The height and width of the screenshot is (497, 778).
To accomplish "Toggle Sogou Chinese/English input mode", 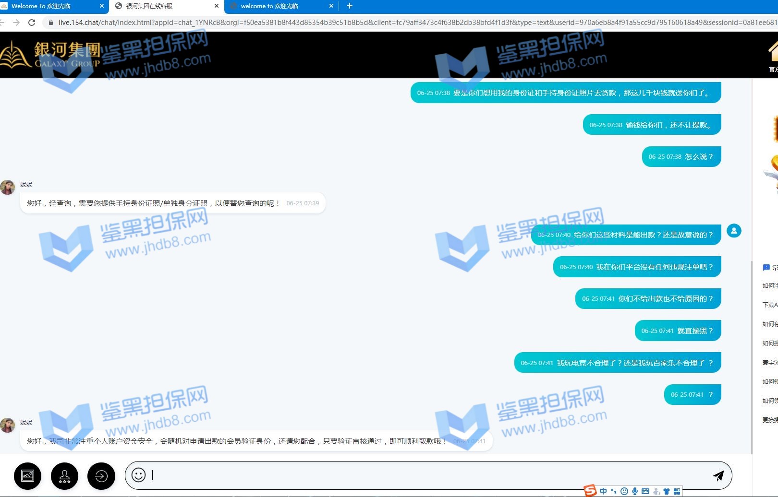I will click(603, 491).
